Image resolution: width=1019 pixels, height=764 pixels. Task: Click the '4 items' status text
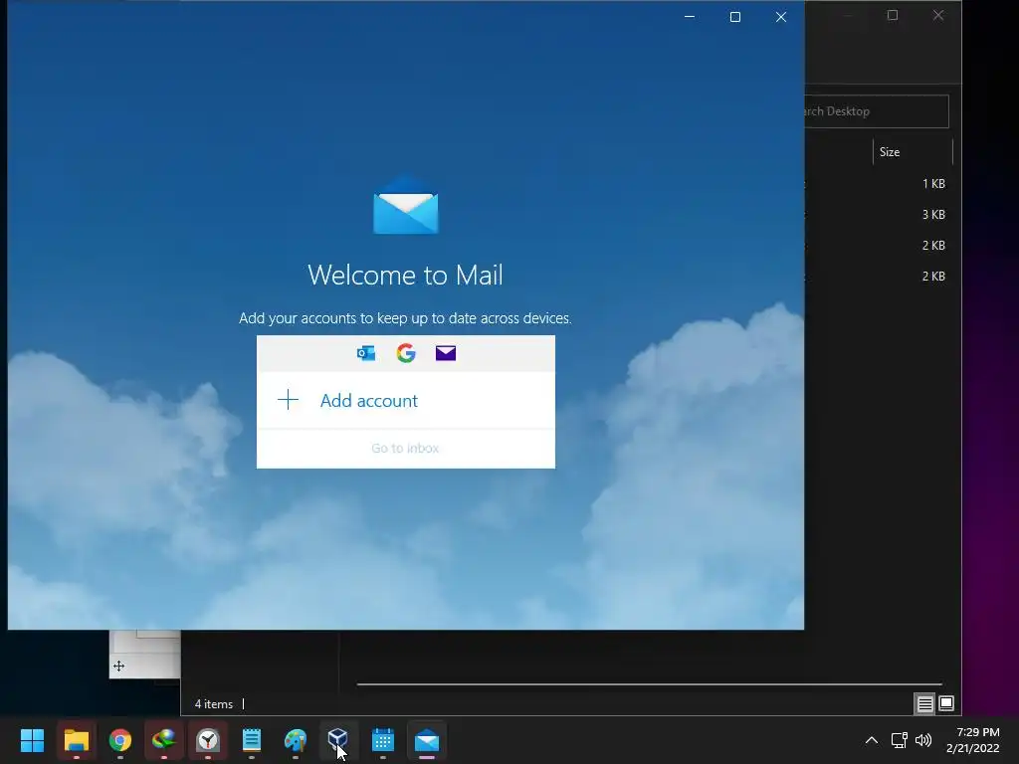coord(214,704)
